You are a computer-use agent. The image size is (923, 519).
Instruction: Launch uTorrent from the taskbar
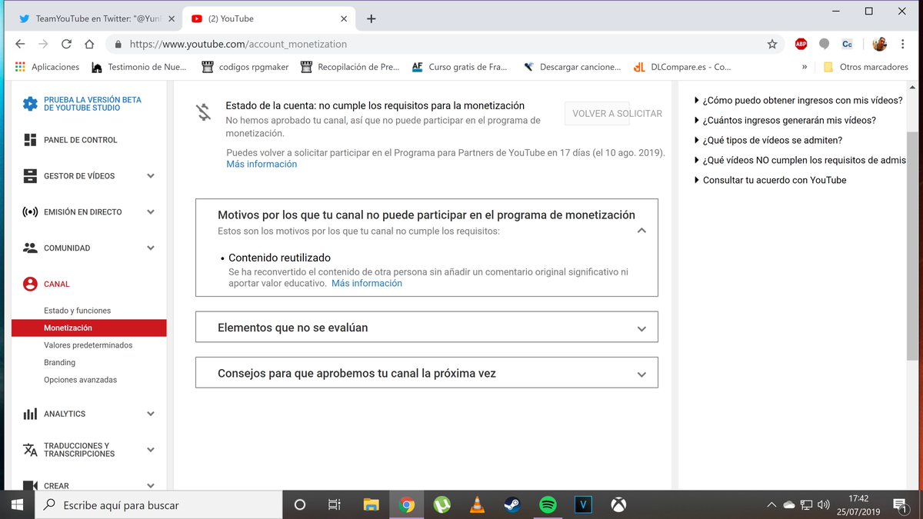tap(442, 505)
